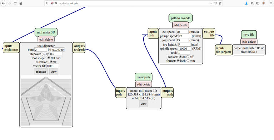Open the library icon in the toolbar

coord(252,3)
